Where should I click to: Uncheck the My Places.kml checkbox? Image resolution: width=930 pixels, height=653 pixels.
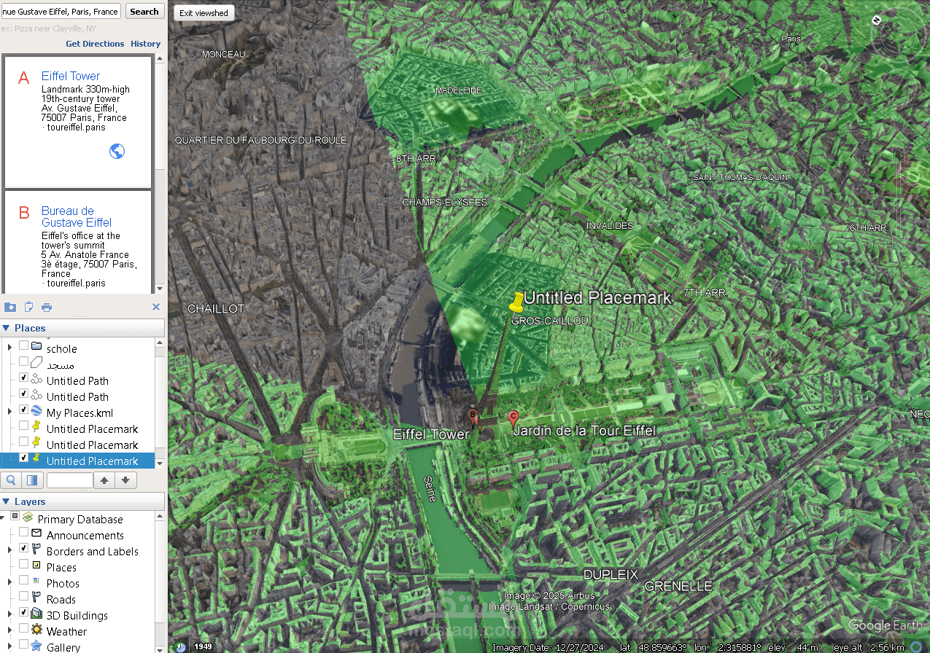[23, 410]
